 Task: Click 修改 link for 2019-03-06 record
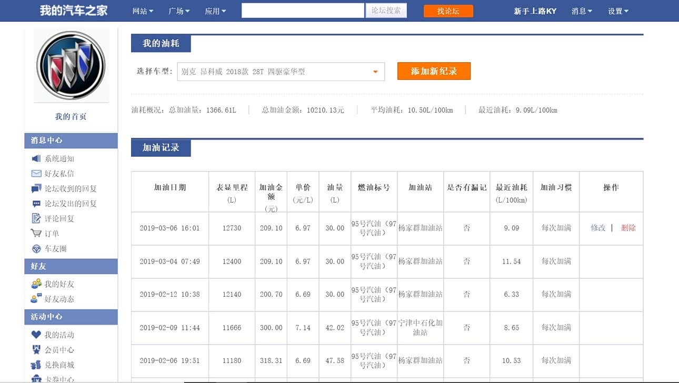pyautogui.click(x=598, y=228)
